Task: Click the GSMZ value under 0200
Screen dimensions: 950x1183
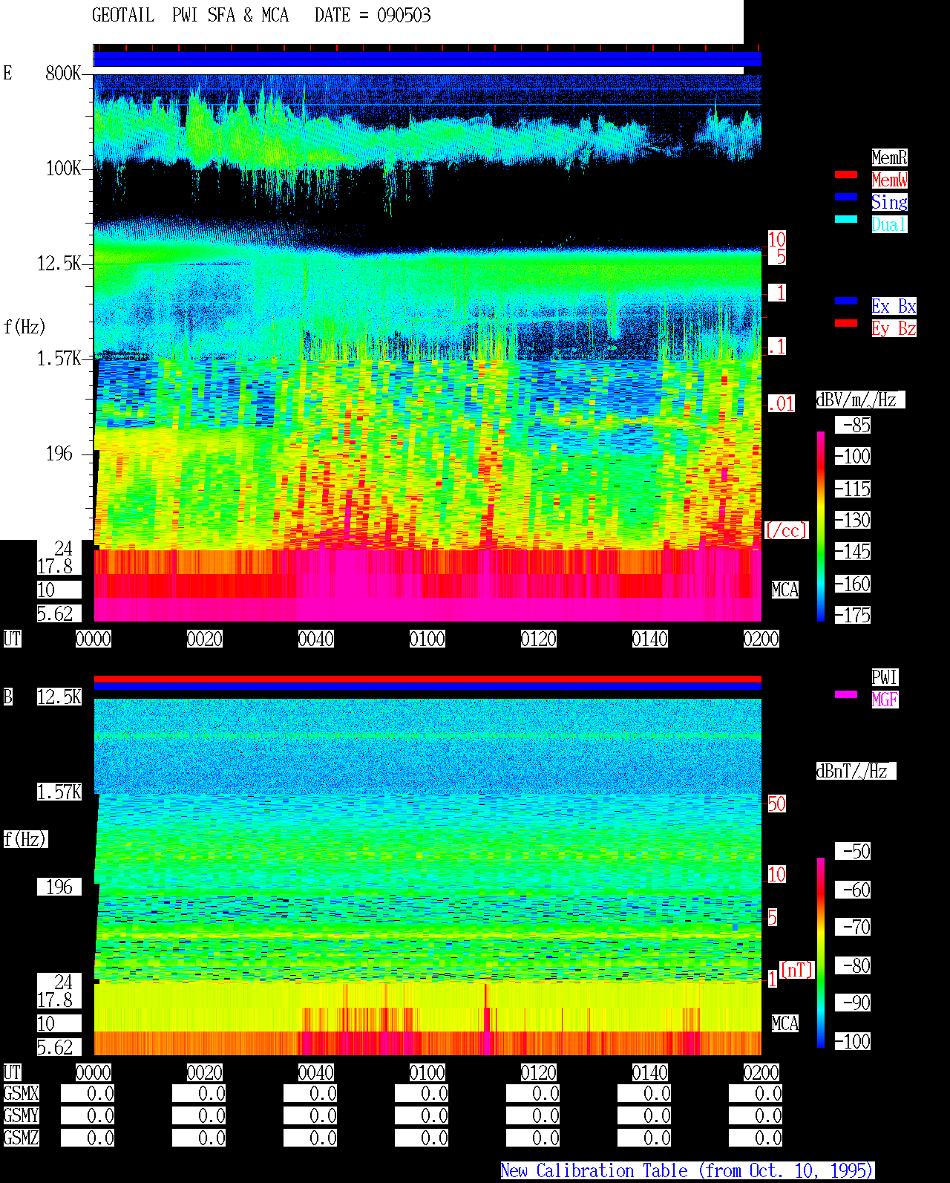Action: tap(756, 1138)
